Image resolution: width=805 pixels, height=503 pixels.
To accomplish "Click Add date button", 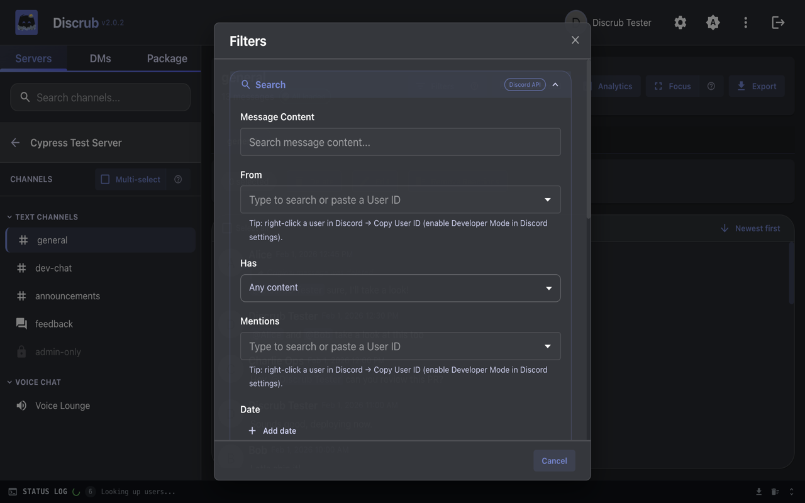I will [272, 431].
